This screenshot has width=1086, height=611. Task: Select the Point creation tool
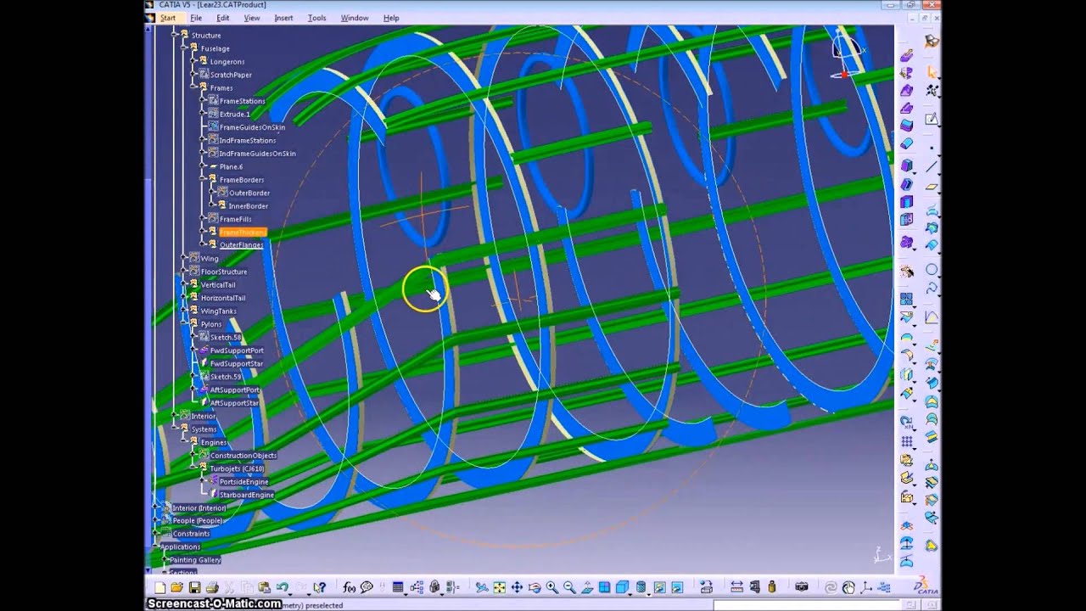[x=931, y=148]
